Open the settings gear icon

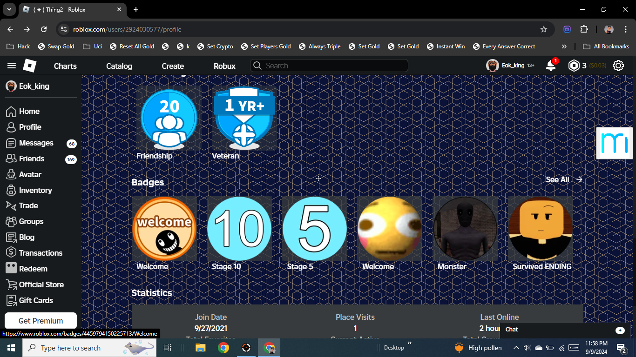pyautogui.click(x=618, y=66)
